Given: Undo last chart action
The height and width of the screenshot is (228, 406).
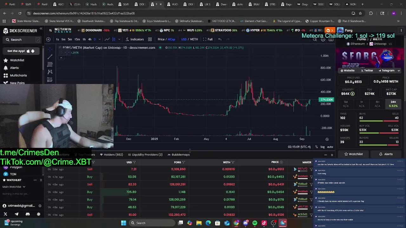Looking at the screenshot, I should 220,39.
